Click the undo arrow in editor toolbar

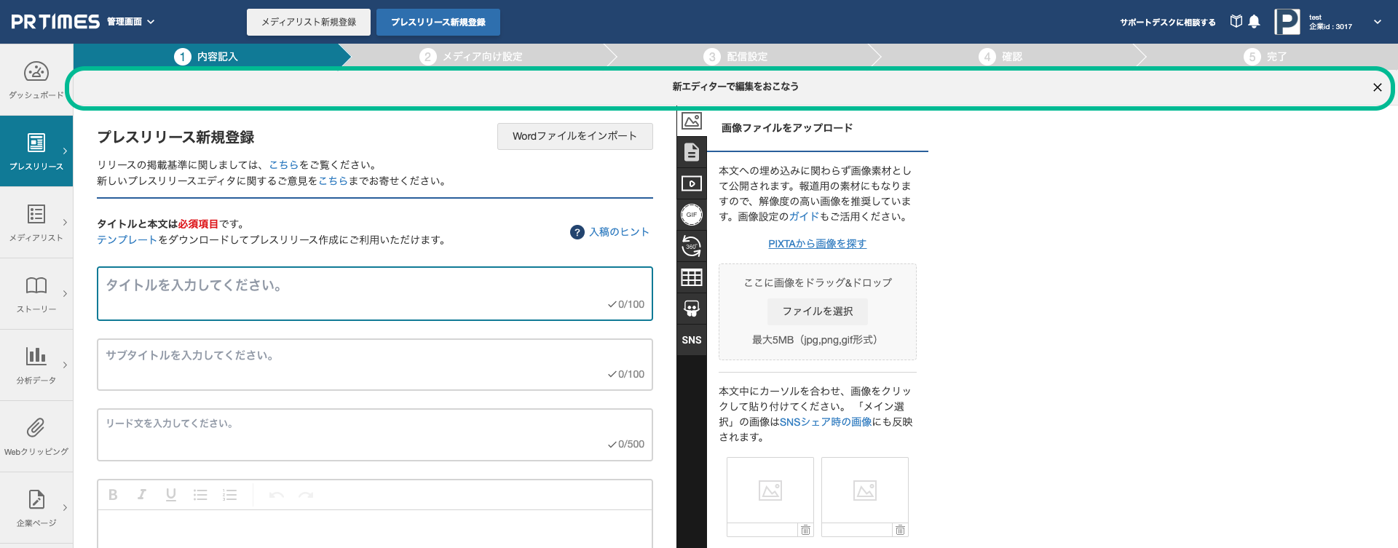[x=277, y=495]
